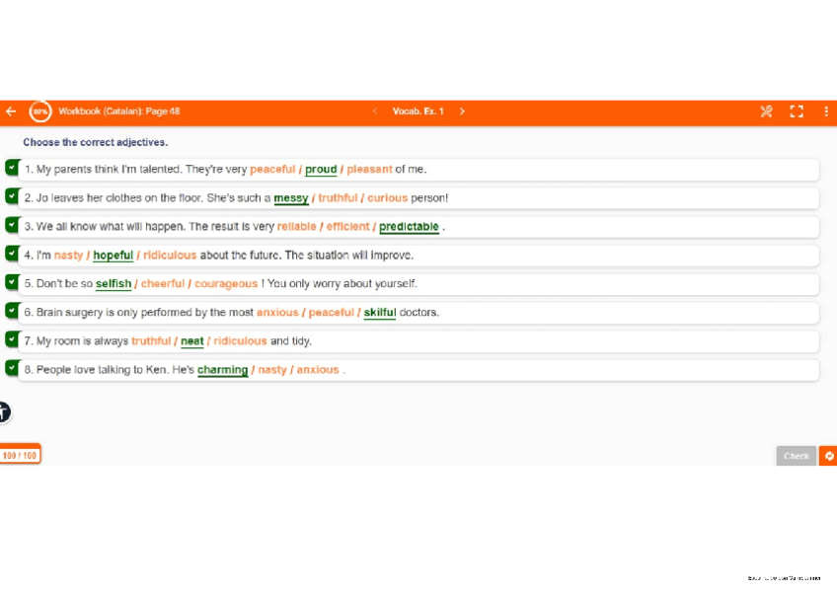This screenshot has height=591, width=837.
Task: Select 'truthful' in sentence 2
Action: 338,198
